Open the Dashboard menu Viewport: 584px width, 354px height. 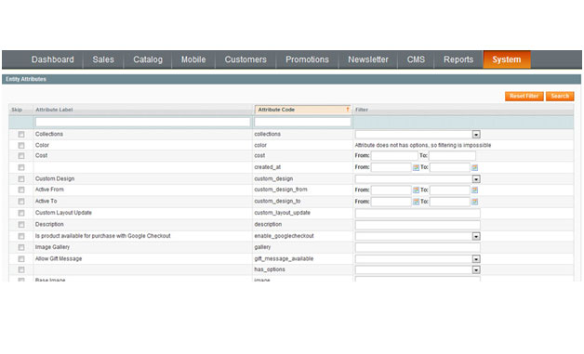(x=52, y=59)
